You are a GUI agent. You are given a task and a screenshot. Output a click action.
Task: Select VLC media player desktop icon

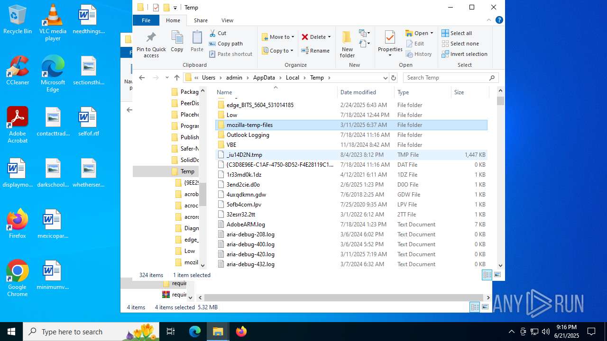tap(53, 23)
